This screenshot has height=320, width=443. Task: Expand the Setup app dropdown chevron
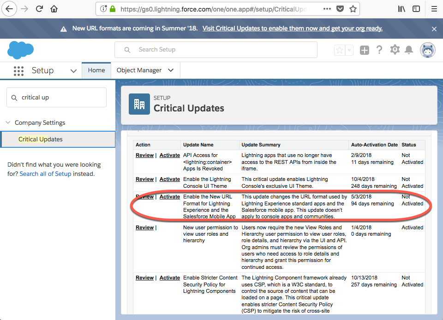(x=73, y=71)
